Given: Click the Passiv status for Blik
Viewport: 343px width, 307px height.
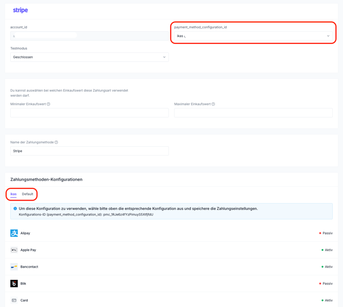Looking at the screenshot, I should [x=326, y=283].
